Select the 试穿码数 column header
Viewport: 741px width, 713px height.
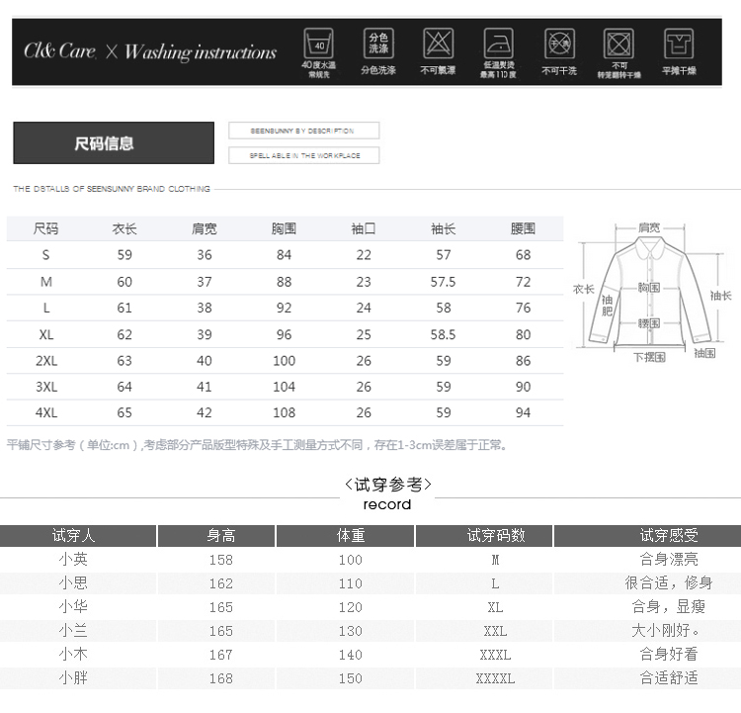(x=495, y=535)
